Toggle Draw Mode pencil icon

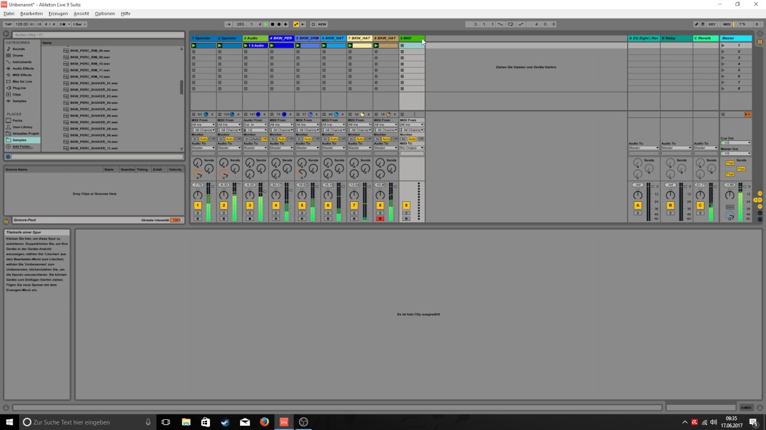[697, 24]
